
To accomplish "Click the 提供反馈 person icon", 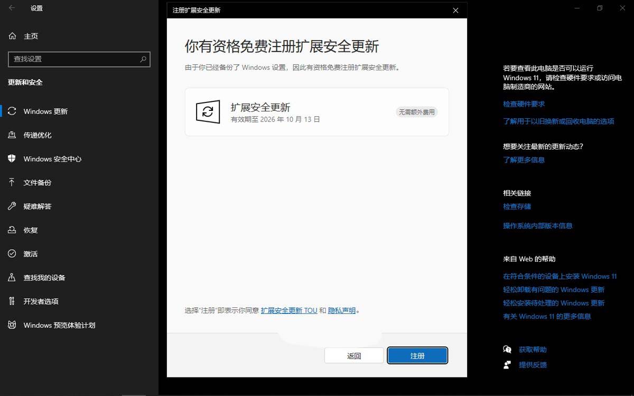I will click(507, 365).
